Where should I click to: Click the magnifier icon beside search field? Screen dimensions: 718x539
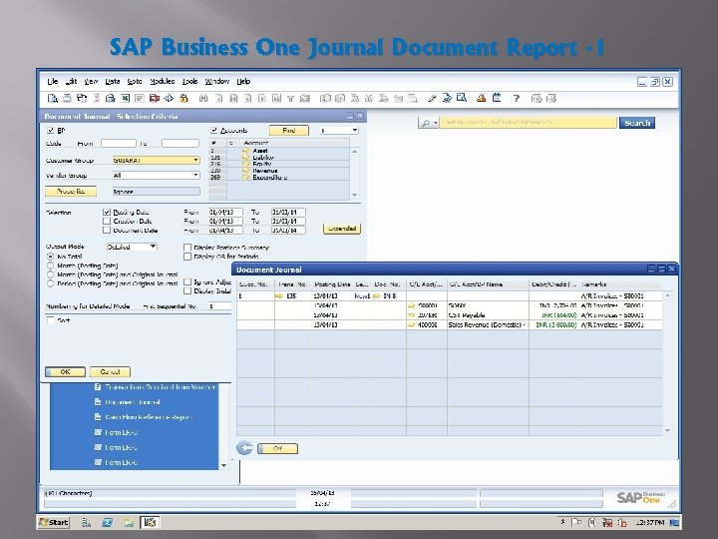point(426,123)
